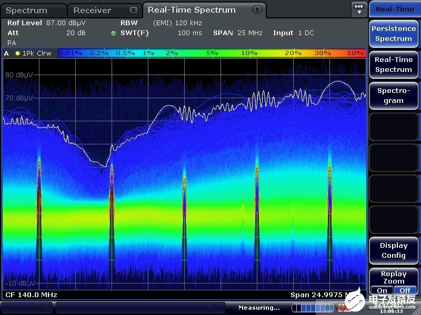Screen dimensions: 421x315
Task: Open Display Config softkey
Action: [394, 250]
